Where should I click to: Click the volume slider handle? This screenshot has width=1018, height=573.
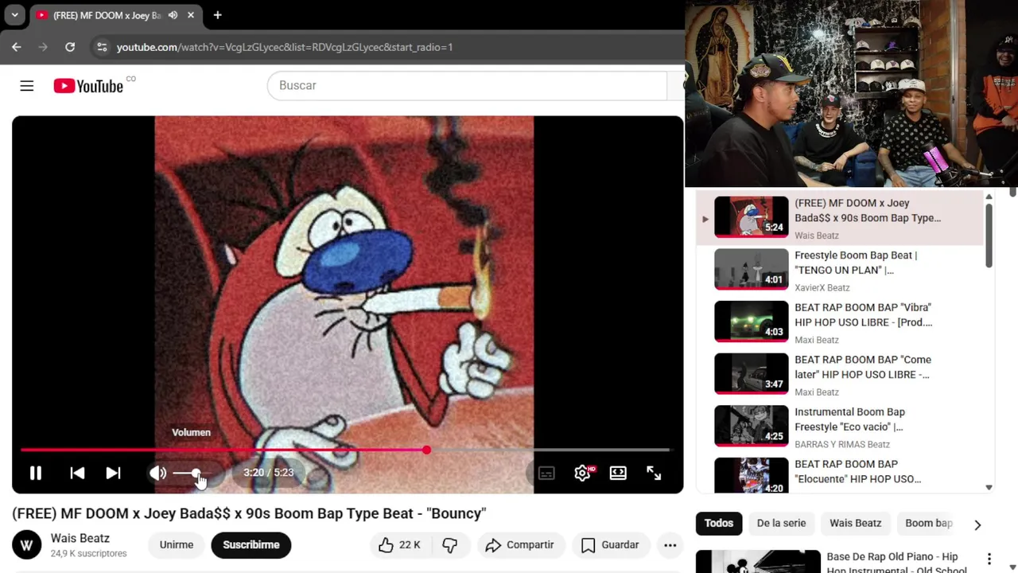click(196, 473)
